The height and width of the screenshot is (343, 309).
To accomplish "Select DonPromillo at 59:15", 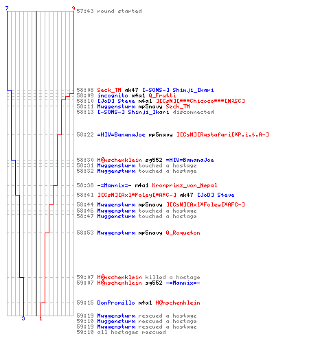I will pyautogui.click(x=116, y=303).
